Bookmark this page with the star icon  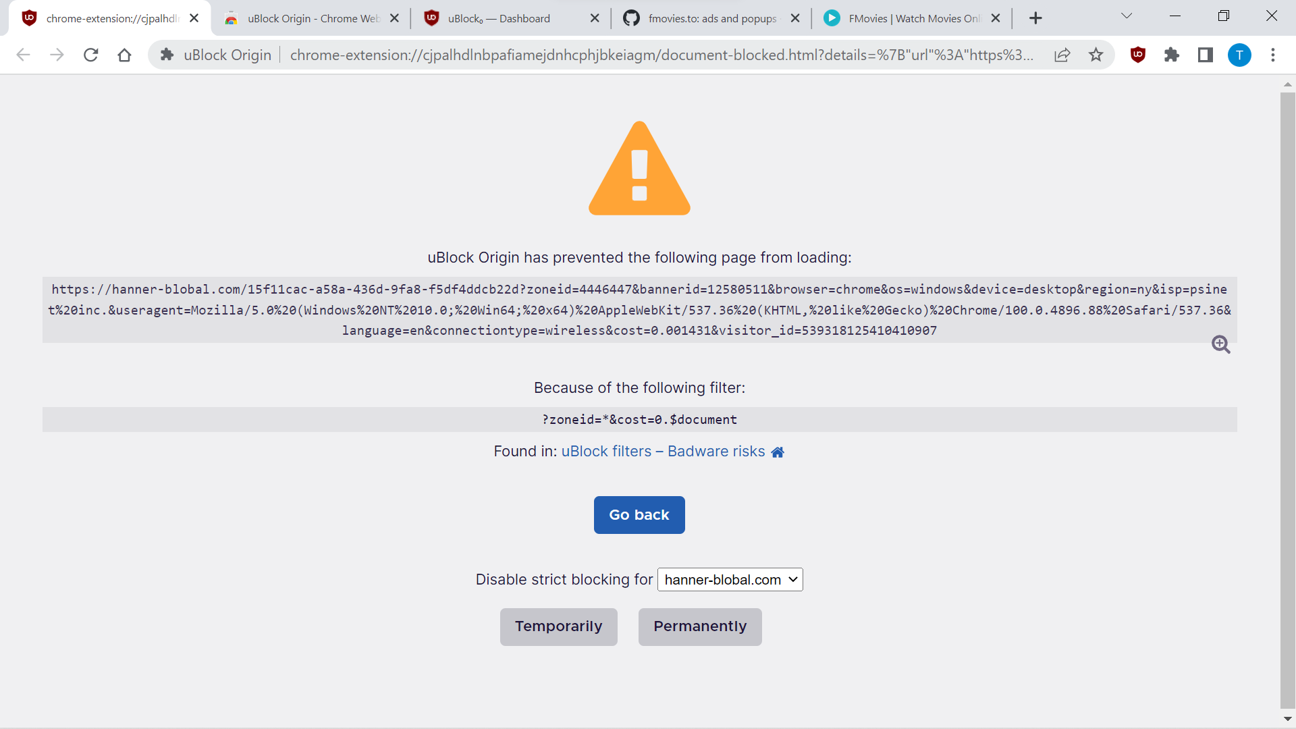[1096, 55]
